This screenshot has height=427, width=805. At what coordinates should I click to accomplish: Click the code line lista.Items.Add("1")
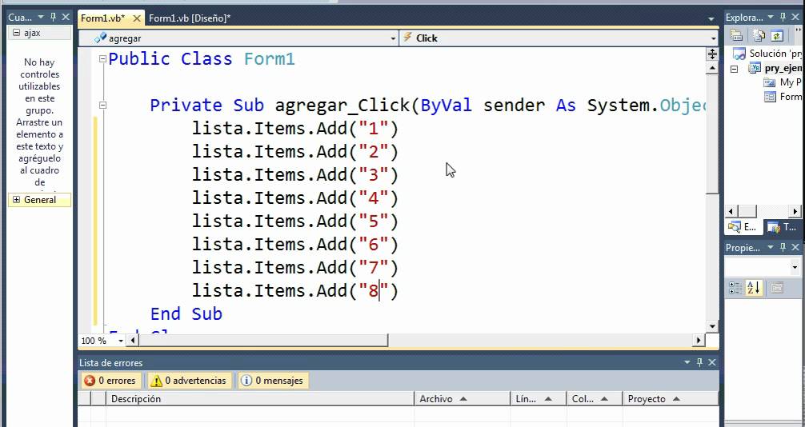(x=295, y=128)
